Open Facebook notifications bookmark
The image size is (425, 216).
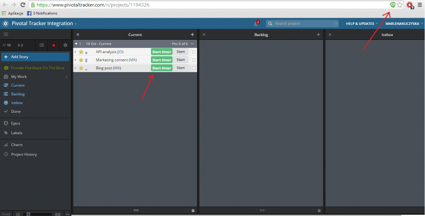(42, 13)
